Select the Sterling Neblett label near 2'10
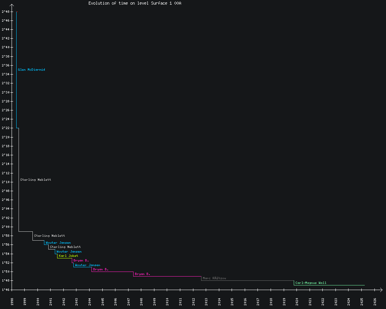Image resolution: width=386 pixels, height=309 pixels. [36, 180]
